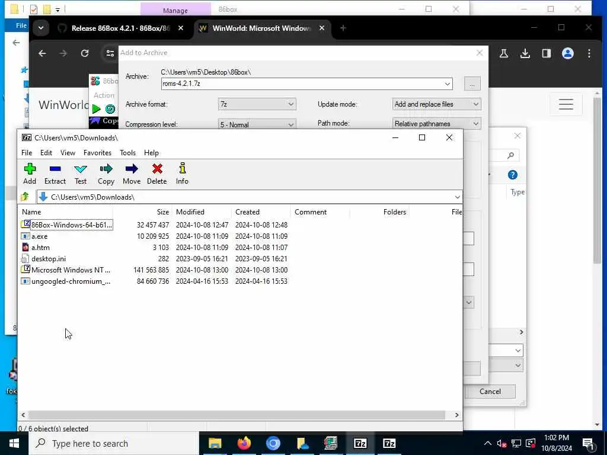Click the taskbar clock showing 1:02 PM
The width and height of the screenshot is (607, 455).
(x=556, y=443)
